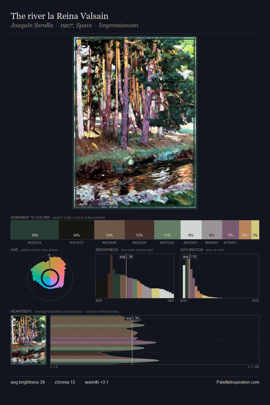270x405 pixels.
Task: Click the hex label #6D5848
Action: click(109, 243)
